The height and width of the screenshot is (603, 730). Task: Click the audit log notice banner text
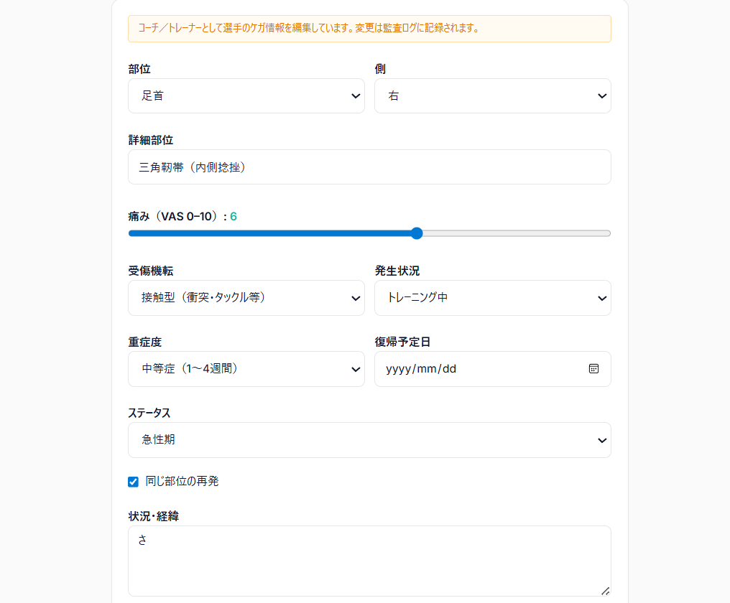coord(309,28)
